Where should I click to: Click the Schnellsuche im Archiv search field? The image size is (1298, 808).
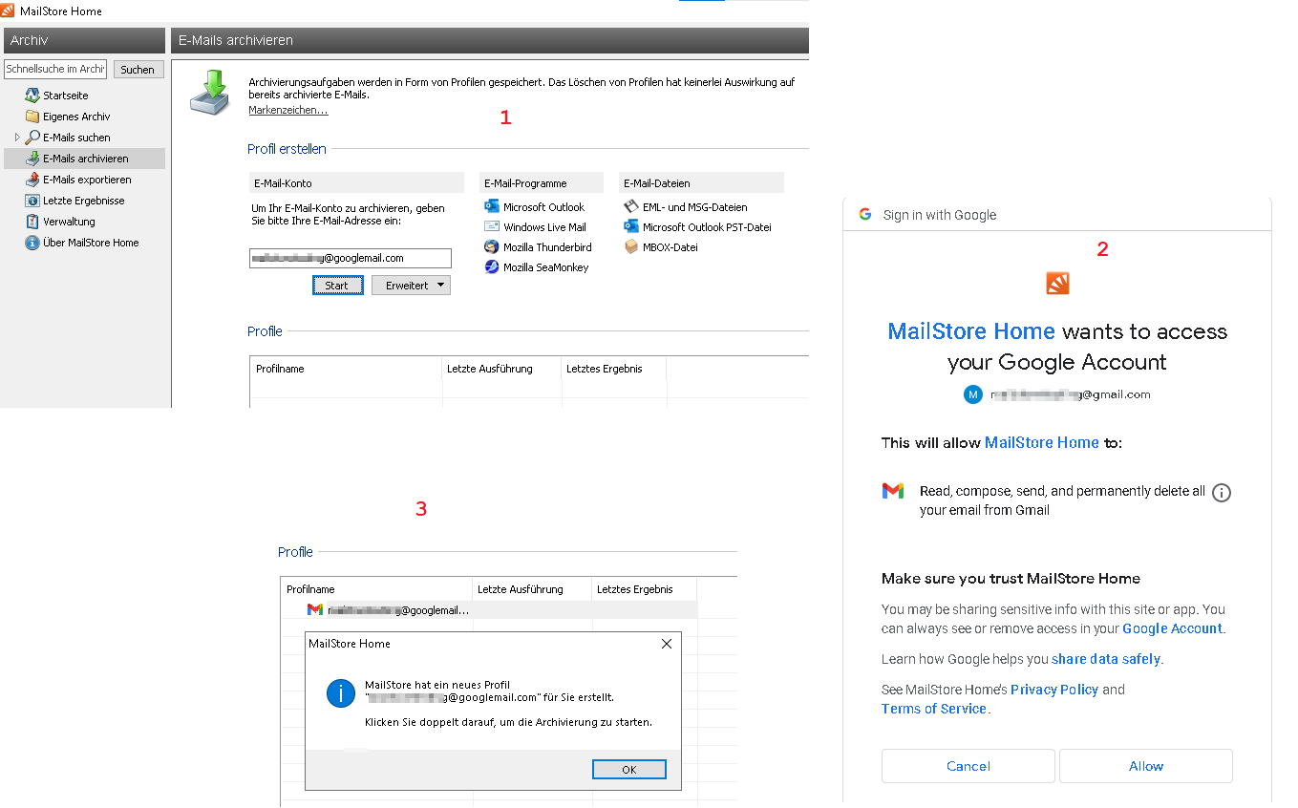pos(55,70)
